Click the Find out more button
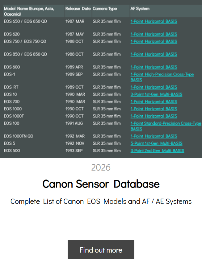Screen dimensions: 202x264 (101, 250)
